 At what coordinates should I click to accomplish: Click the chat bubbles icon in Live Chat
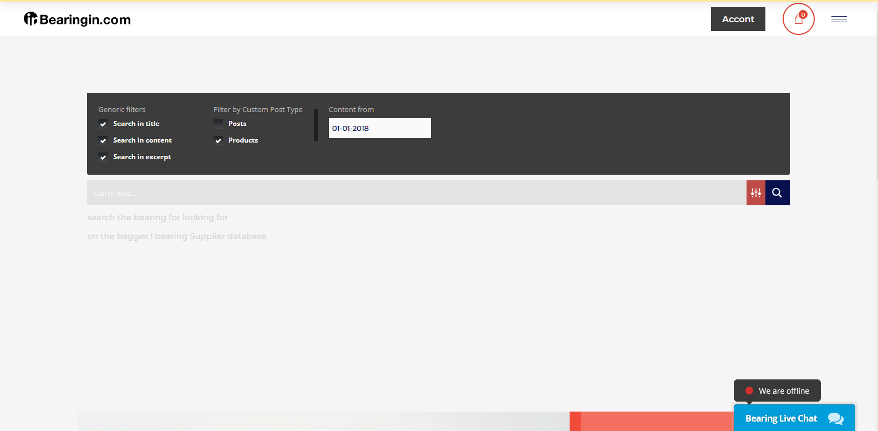click(835, 419)
